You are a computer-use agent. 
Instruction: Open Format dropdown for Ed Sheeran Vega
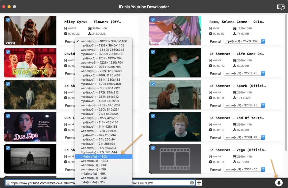[x=244, y=169]
